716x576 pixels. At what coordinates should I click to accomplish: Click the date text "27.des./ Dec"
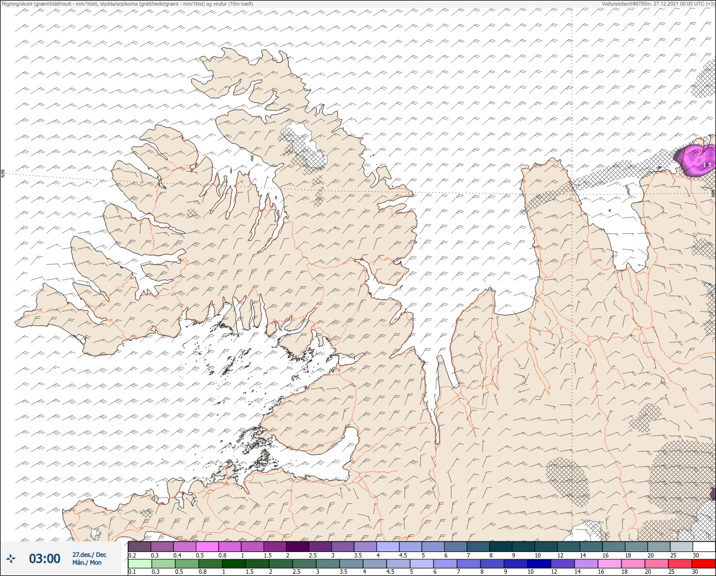[89, 555]
